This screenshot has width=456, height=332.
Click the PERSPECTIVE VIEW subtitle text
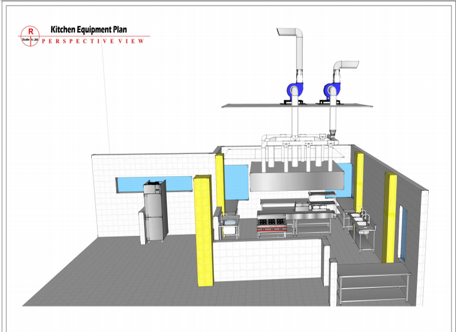pos(95,42)
